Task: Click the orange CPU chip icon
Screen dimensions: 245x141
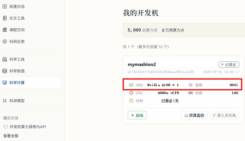Action: point(131,93)
